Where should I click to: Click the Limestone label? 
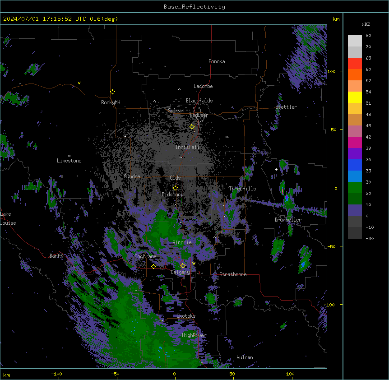[x=69, y=161]
